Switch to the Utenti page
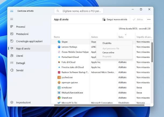 pyautogui.click(x=29, y=56)
